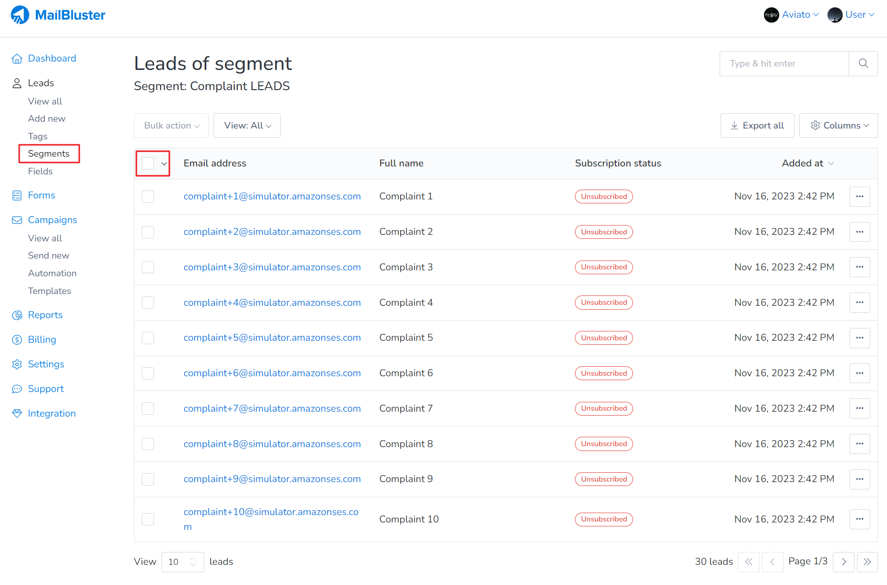Open more options for Complaint 1 row
The height and width of the screenshot is (585, 887).
point(859,196)
